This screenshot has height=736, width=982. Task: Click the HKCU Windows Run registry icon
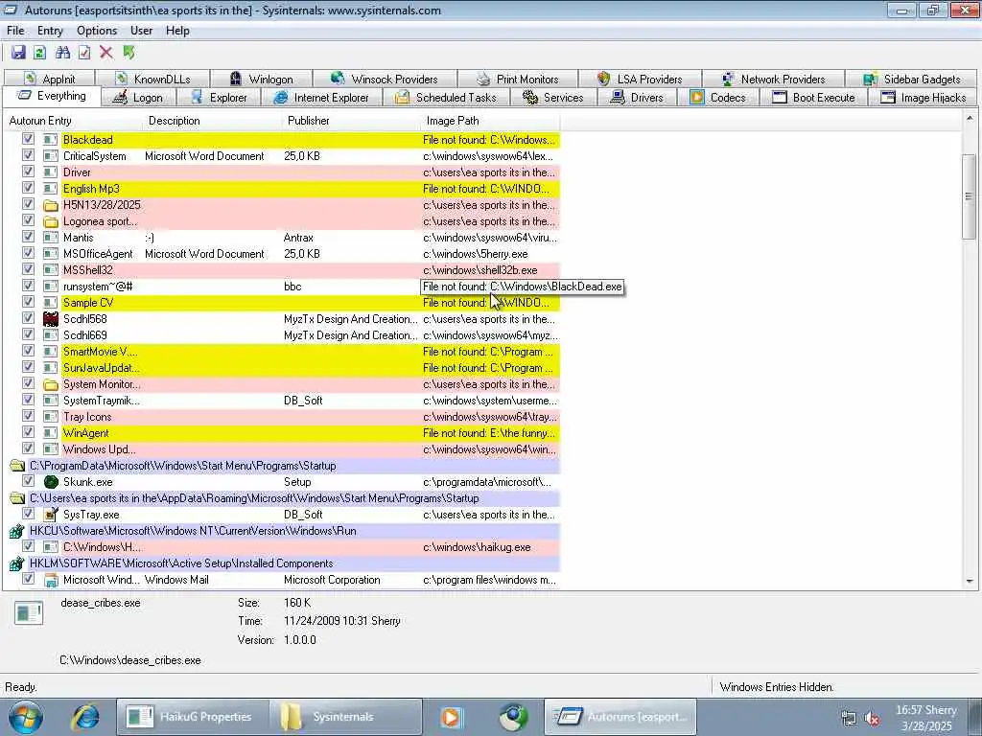click(x=17, y=531)
